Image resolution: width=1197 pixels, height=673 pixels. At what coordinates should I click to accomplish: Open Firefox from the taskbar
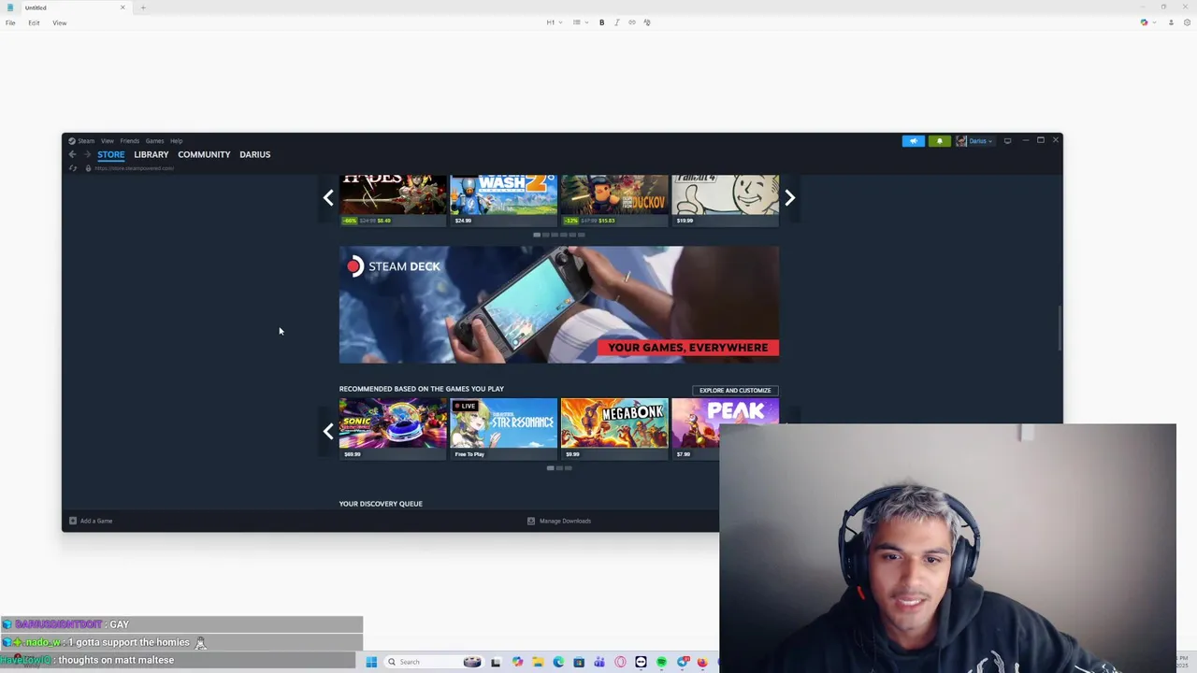pos(702,662)
